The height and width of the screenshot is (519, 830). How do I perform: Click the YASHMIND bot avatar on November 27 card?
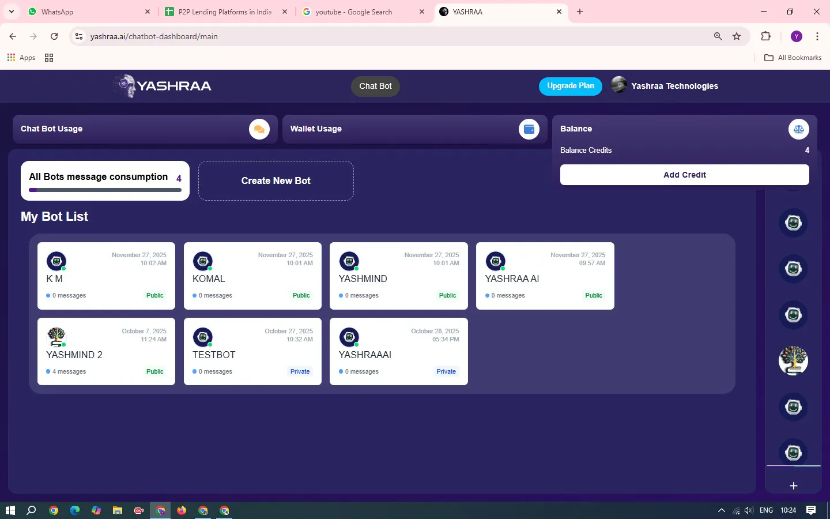click(x=349, y=261)
